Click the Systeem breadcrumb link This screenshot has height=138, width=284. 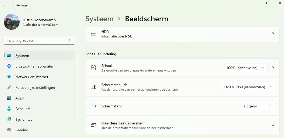99,19
